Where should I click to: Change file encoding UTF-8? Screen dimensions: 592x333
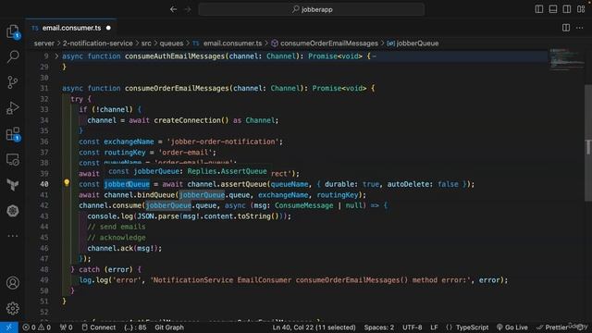pos(413,327)
